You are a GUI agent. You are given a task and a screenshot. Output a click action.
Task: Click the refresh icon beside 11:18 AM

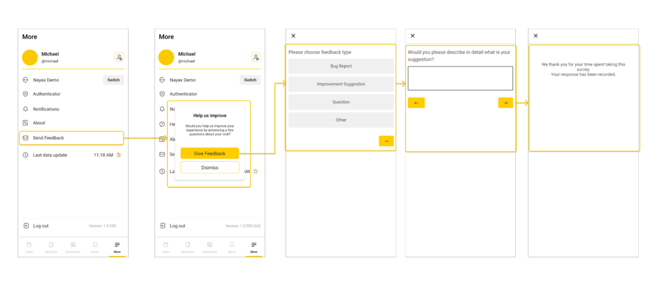point(118,155)
